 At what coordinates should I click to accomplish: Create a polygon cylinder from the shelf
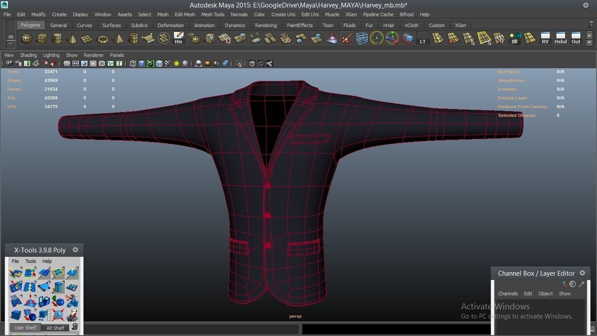coord(57,38)
